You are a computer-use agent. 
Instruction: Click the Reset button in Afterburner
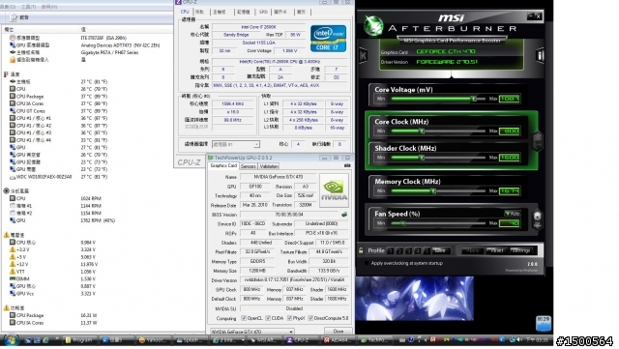[496, 250]
